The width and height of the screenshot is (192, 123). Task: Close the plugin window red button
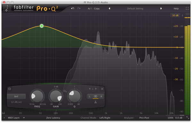coord(4,2)
